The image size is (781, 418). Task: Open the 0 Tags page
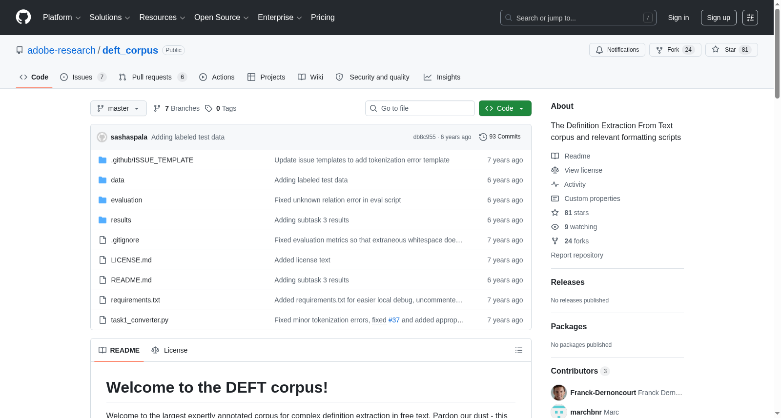coord(221,108)
